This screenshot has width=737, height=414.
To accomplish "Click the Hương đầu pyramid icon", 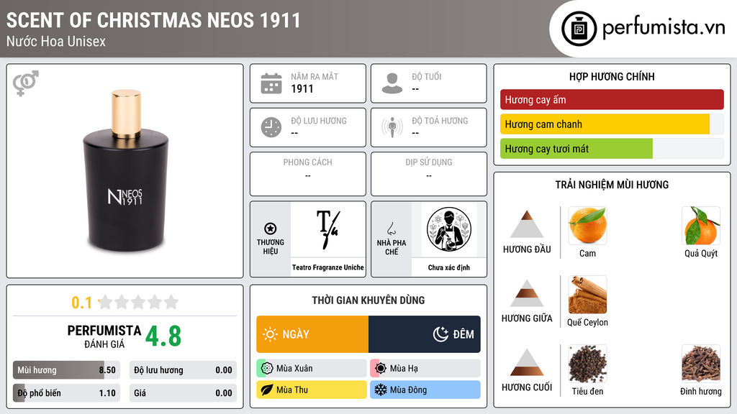I will [527, 224].
